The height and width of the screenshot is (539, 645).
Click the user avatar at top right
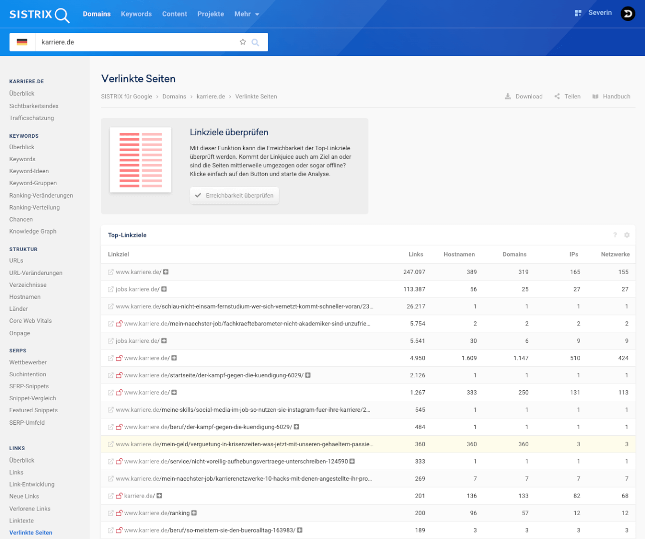628,14
